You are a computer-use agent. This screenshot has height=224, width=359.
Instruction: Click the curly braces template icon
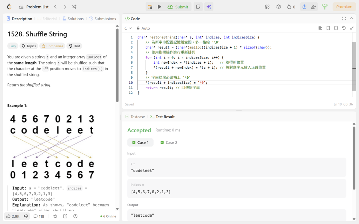point(336,28)
